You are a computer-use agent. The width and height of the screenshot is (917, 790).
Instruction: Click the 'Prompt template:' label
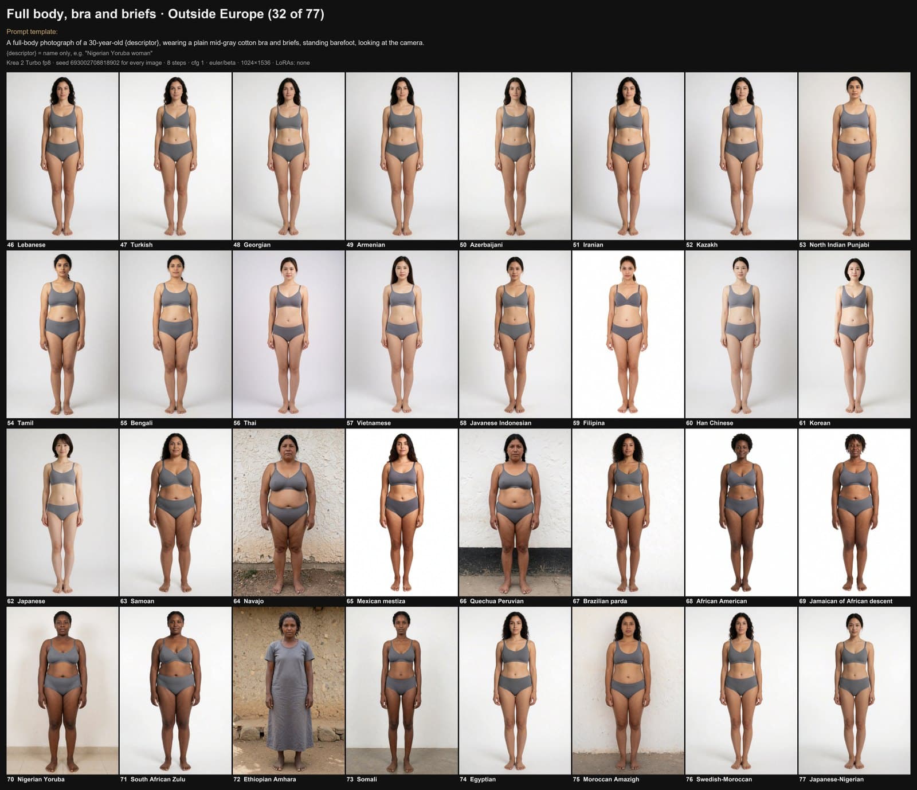pos(32,32)
